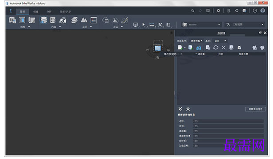Image resolution: width=273 pixels, height=159 pixels.
Task: Click the crossed tools utility icon
Action: 160,25
